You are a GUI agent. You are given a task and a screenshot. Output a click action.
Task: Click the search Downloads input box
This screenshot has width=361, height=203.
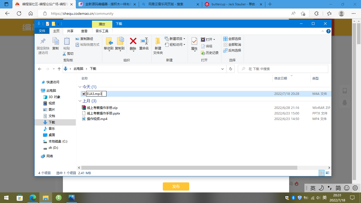click(283, 69)
